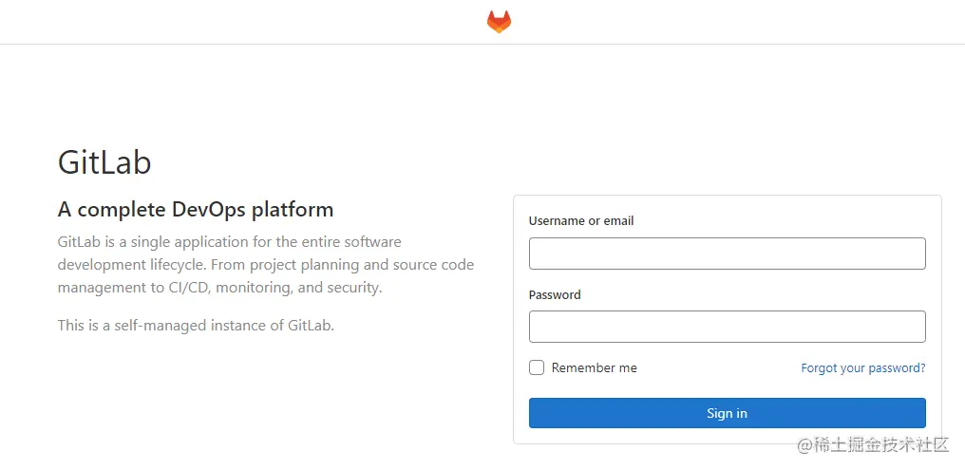Enable the Remember me checkbox
The image size is (965, 470).
click(x=537, y=367)
